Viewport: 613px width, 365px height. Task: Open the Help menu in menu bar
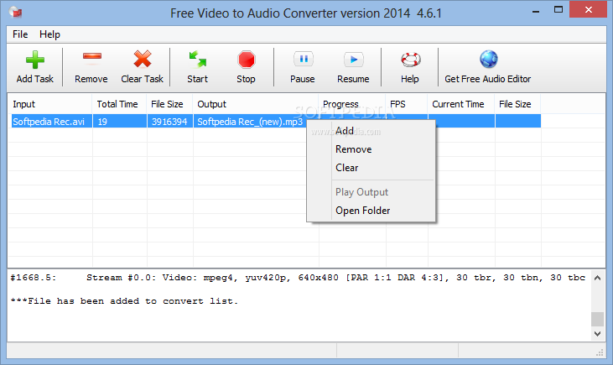click(x=49, y=34)
